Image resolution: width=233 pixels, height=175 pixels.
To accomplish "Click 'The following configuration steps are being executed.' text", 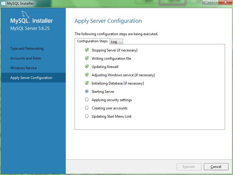I will 116,34.
